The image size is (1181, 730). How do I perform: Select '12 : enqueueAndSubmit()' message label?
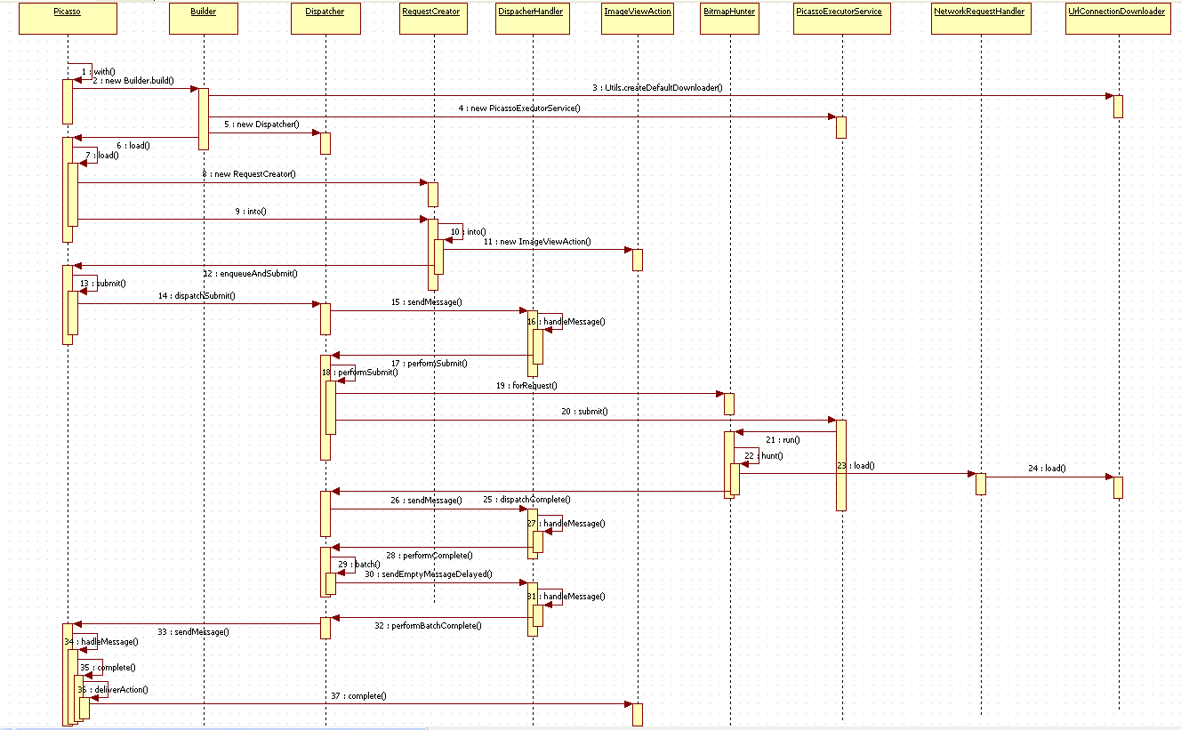(250, 274)
